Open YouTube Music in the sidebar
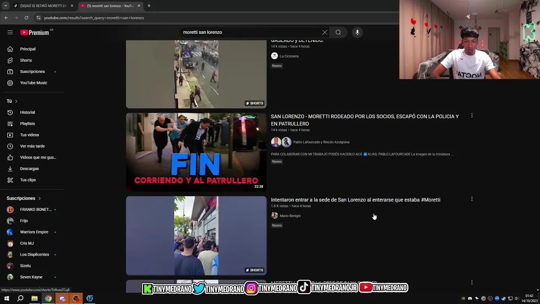This screenshot has height=304, width=540. (34, 83)
